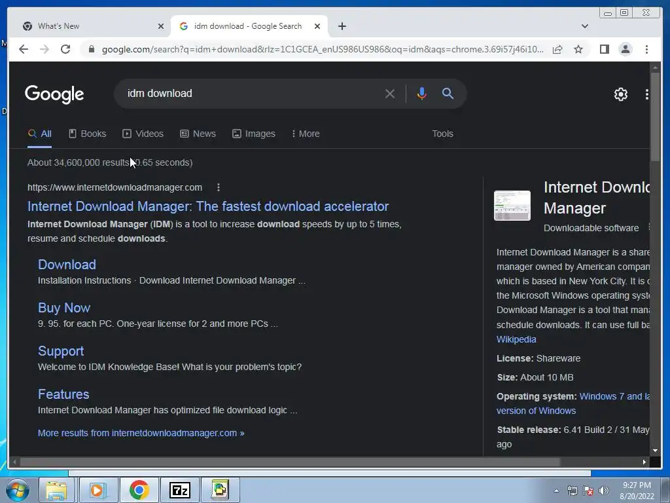Switch to Books results
Image resolution: width=670 pixels, height=503 pixels.
pos(87,134)
